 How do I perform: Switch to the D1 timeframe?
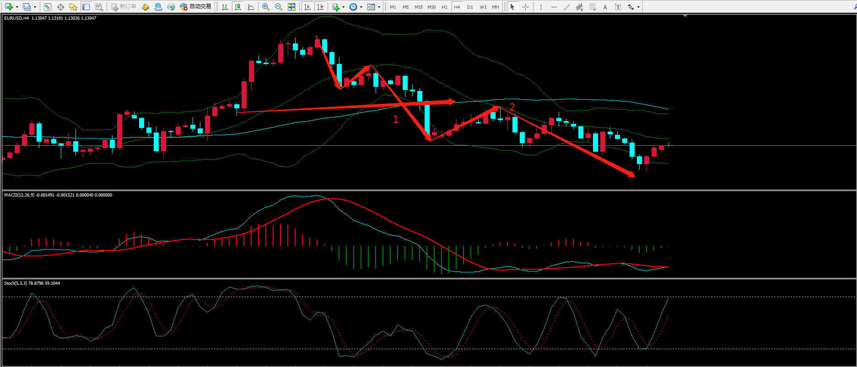(470, 7)
